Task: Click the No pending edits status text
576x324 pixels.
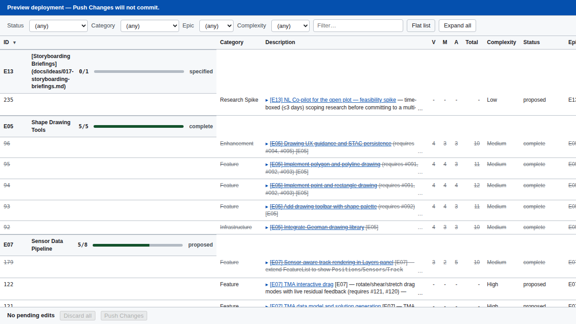Action: coord(31,315)
